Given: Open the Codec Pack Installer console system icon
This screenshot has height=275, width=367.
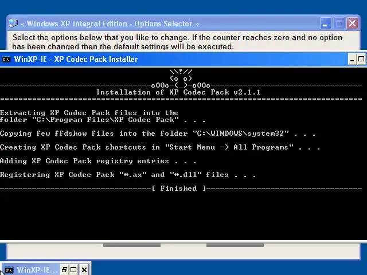Looking at the screenshot, I should [6, 59].
